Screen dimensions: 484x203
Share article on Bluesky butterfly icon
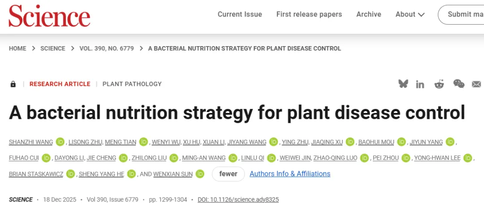tap(403, 84)
